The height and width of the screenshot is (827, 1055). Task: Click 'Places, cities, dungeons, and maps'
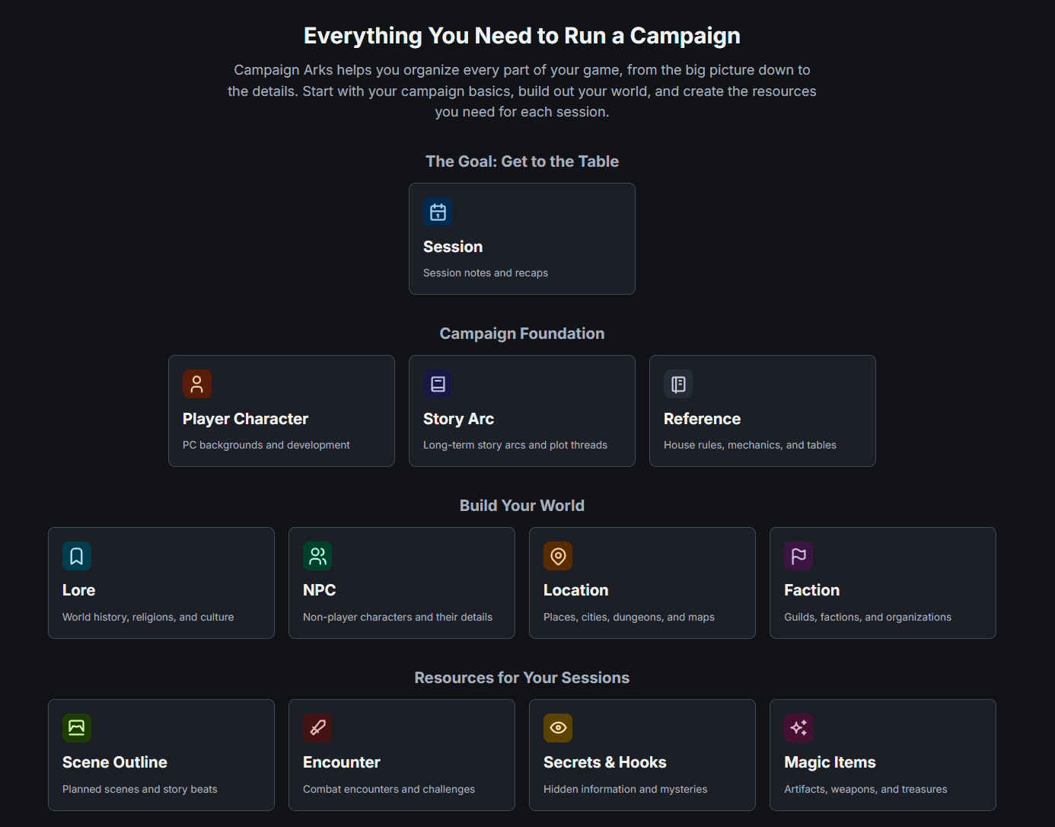[x=629, y=617]
